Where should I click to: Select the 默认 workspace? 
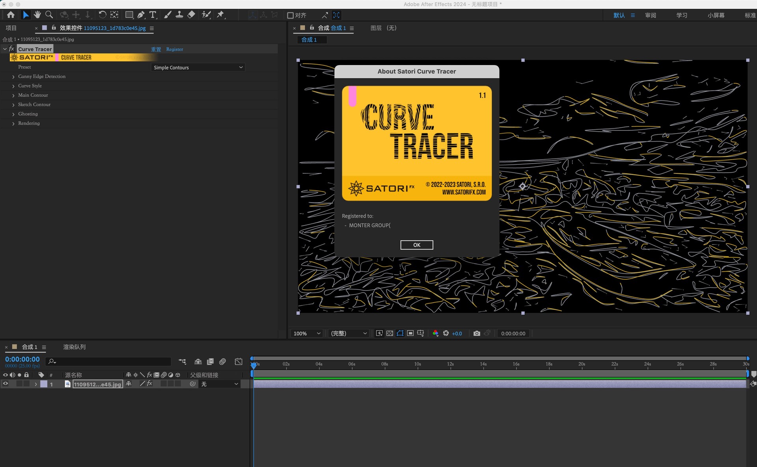[x=619, y=15]
